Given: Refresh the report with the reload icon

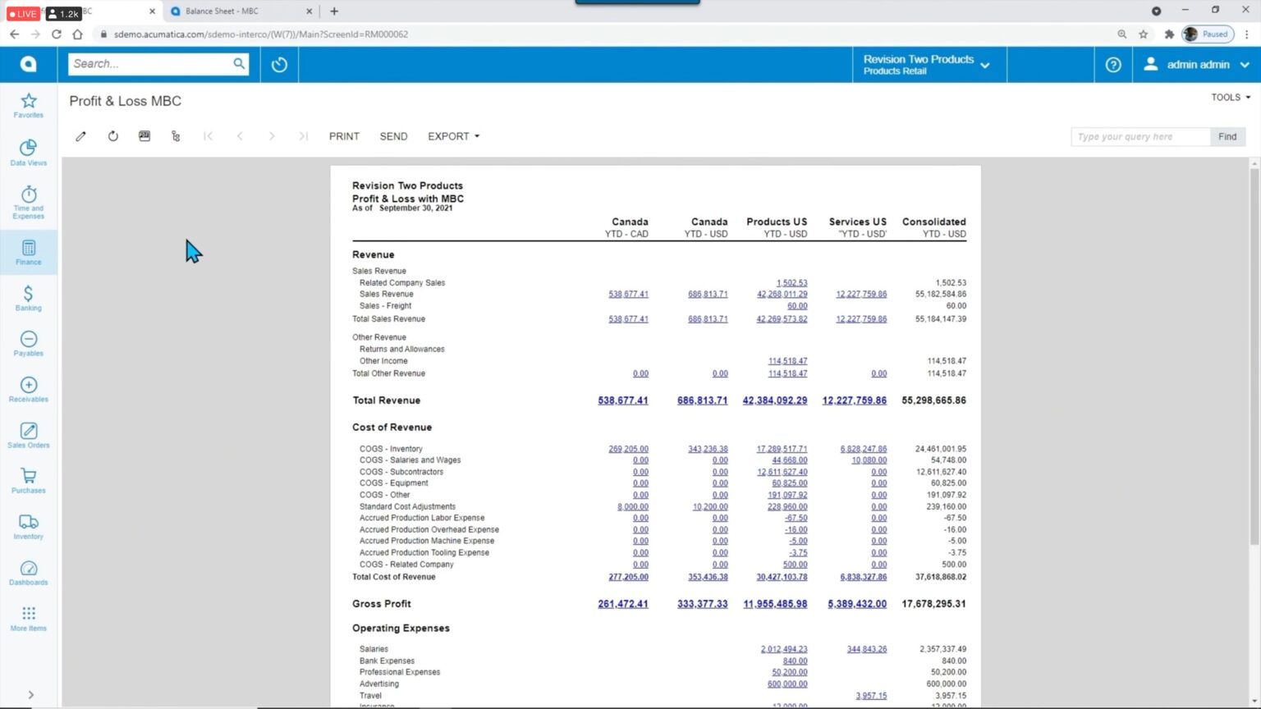Looking at the screenshot, I should (x=112, y=135).
